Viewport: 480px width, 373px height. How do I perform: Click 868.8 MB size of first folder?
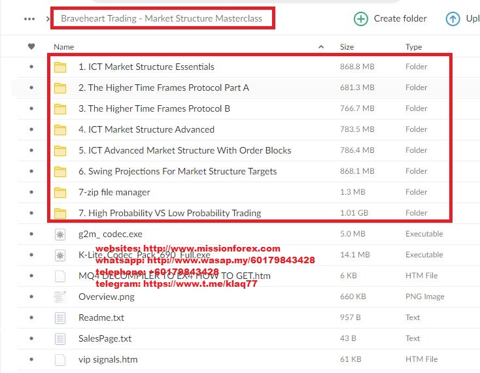[x=357, y=67]
